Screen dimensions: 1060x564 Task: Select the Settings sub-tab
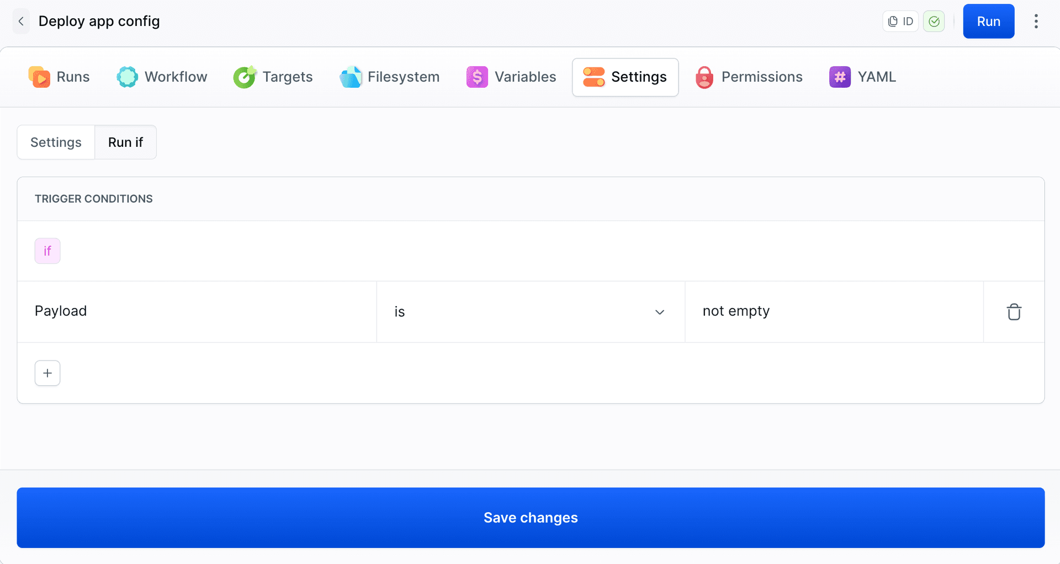pos(56,142)
